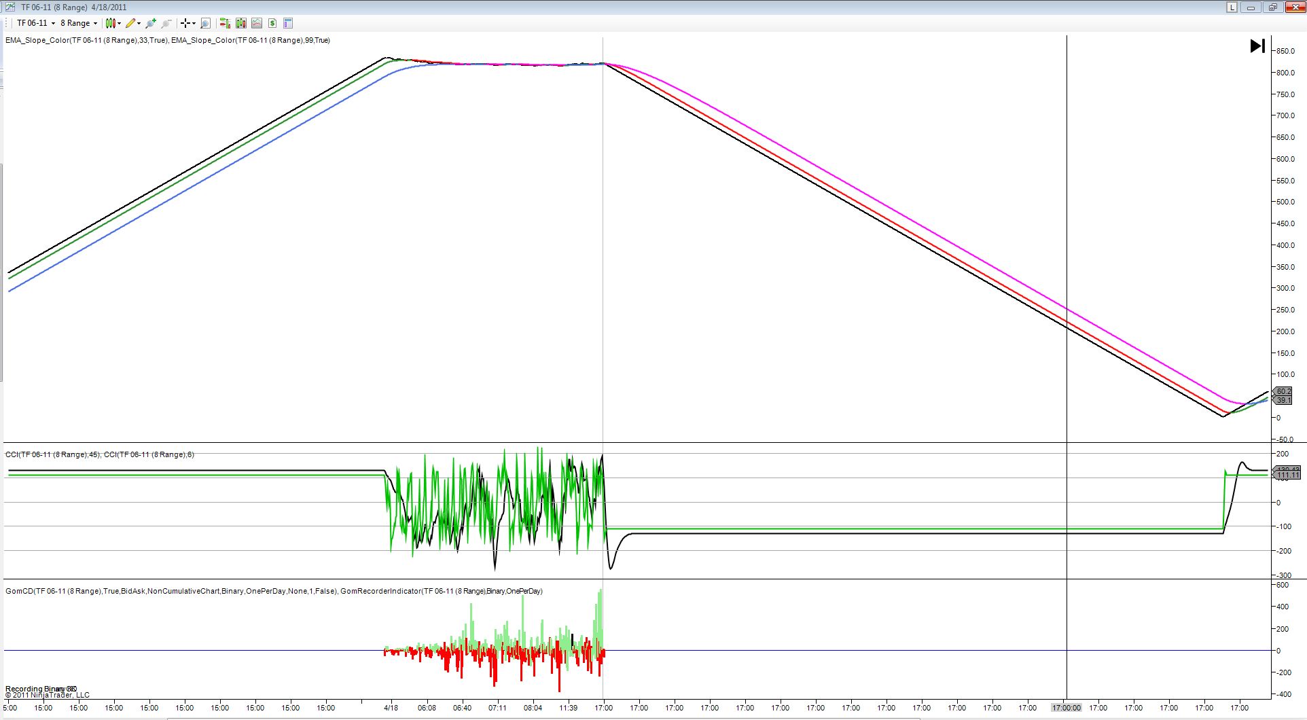Expand the drawing tools dropdown arrow

[x=139, y=23]
